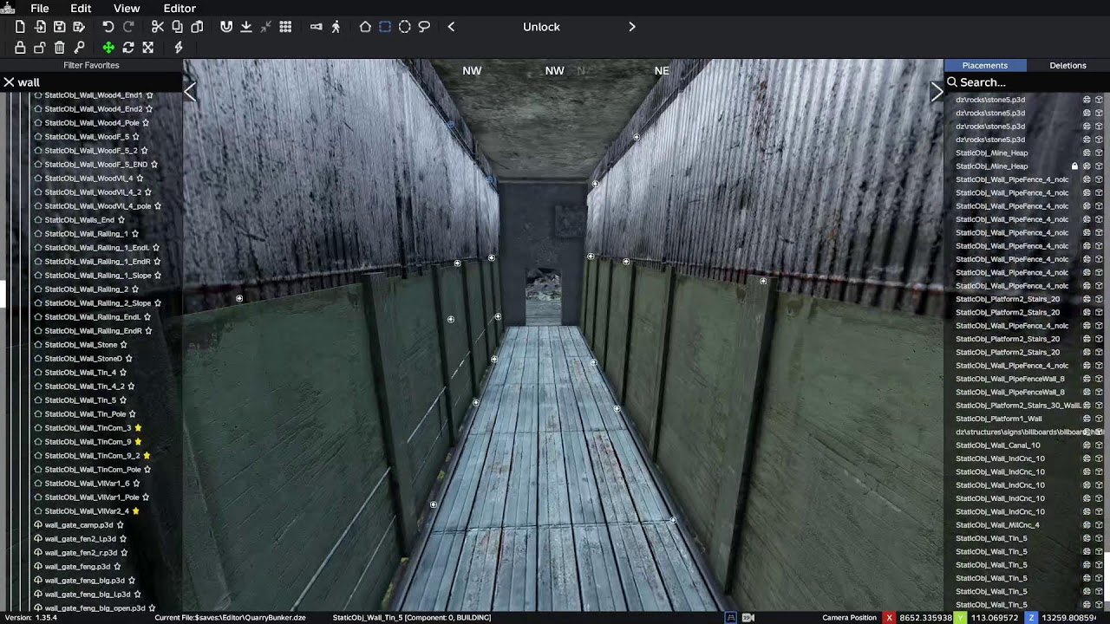Viewport: 1110px width, 624px height.
Task: Click the lock icon on second StaticObj_Mine_Heap
Action: pyautogui.click(x=1075, y=166)
